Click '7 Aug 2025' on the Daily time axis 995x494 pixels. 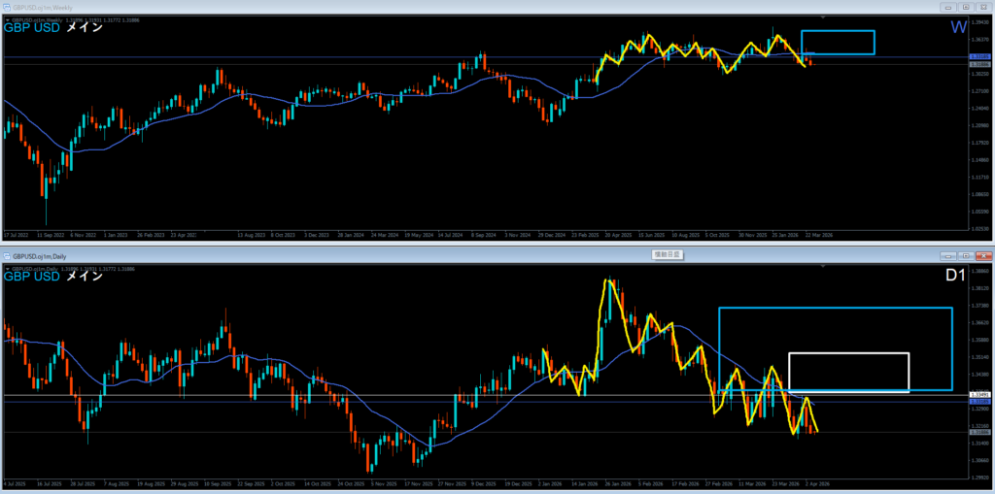116,483
